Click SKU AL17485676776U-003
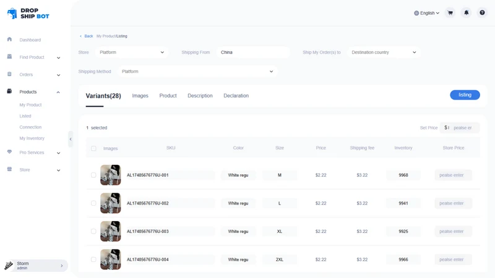495x278 pixels. [148, 231]
